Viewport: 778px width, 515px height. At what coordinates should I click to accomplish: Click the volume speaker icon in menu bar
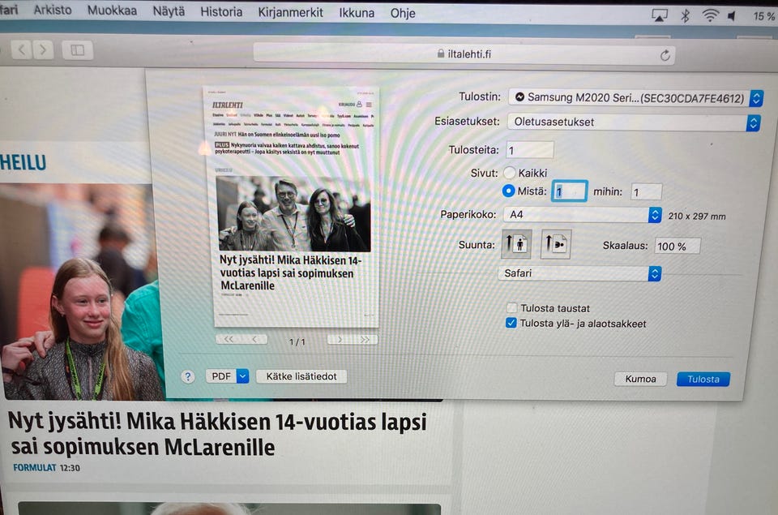pos(731,16)
